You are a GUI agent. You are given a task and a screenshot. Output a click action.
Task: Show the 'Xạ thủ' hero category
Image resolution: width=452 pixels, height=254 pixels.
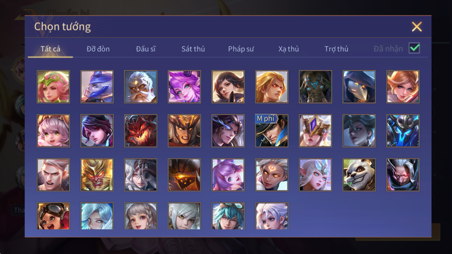click(x=288, y=49)
